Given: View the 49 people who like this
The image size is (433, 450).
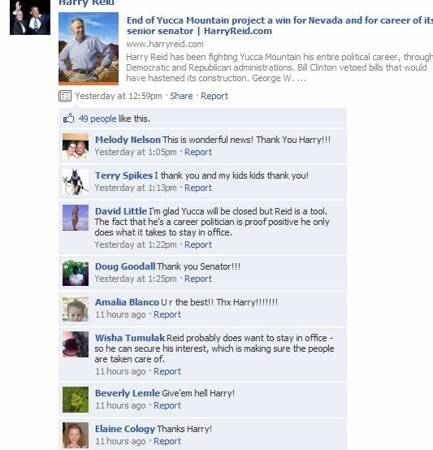Looking at the screenshot, I should (x=97, y=119).
